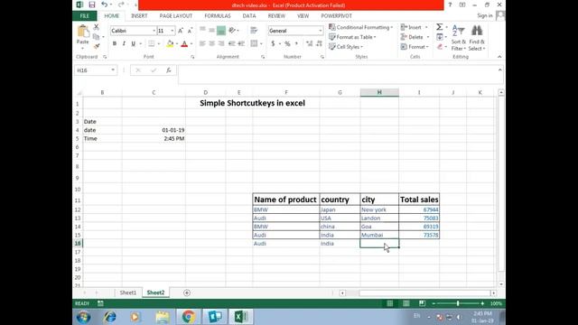Align text left

click(202, 43)
